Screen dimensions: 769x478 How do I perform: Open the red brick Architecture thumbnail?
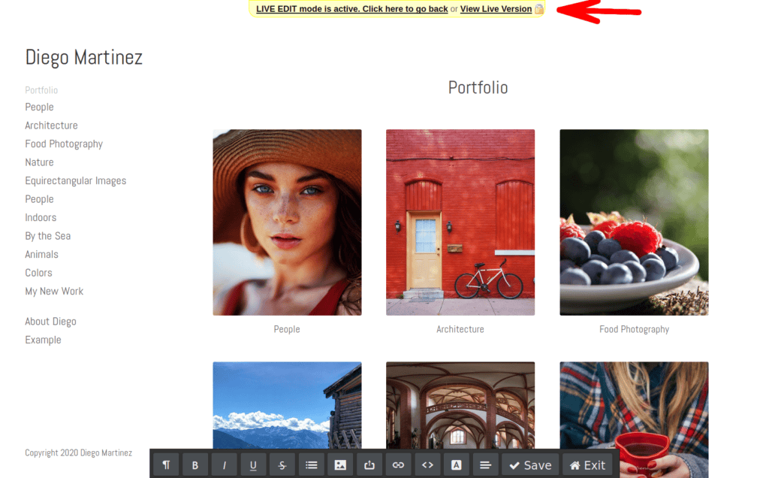pos(460,222)
